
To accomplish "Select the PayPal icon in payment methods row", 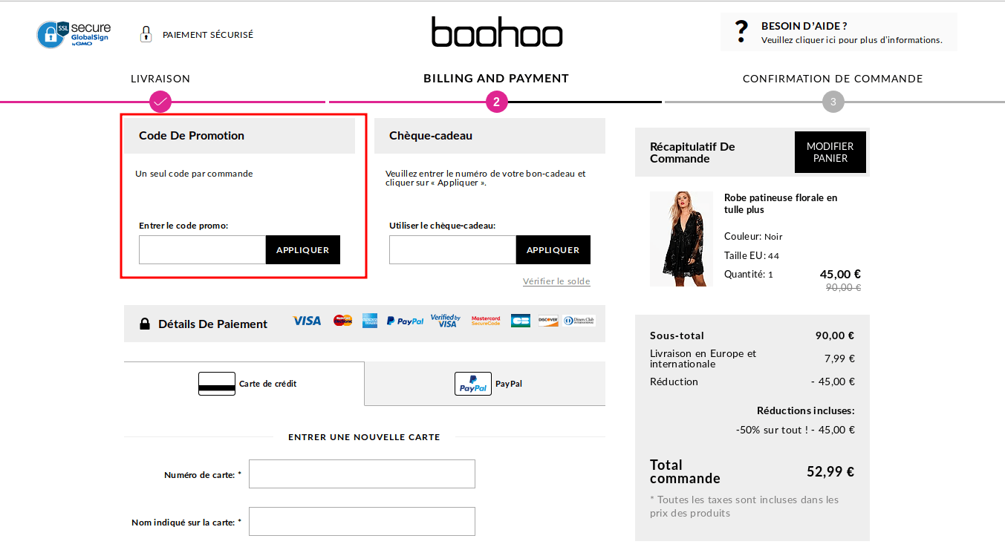I will click(x=405, y=320).
